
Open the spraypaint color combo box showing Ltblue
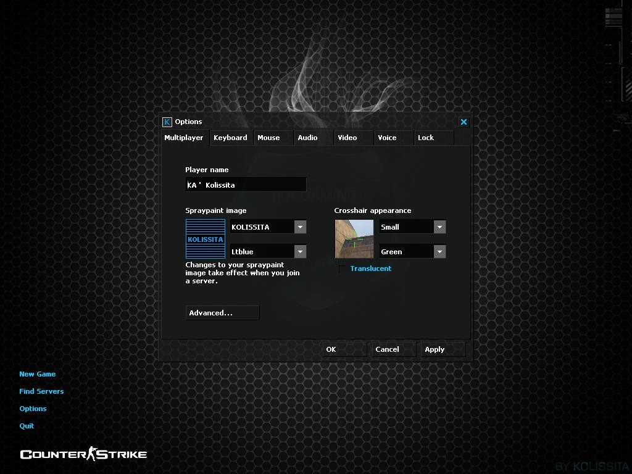[268, 252]
